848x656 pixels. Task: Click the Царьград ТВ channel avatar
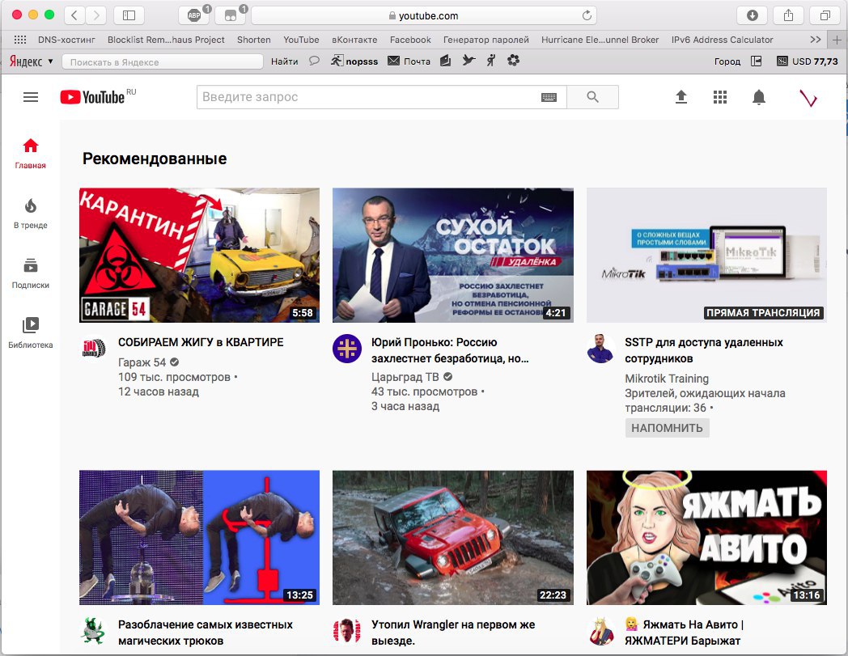pyautogui.click(x=346, y=349)
